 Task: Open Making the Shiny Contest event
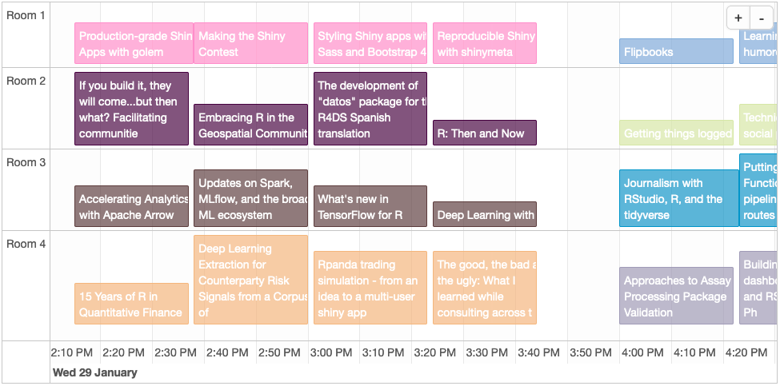click(250, 43)
